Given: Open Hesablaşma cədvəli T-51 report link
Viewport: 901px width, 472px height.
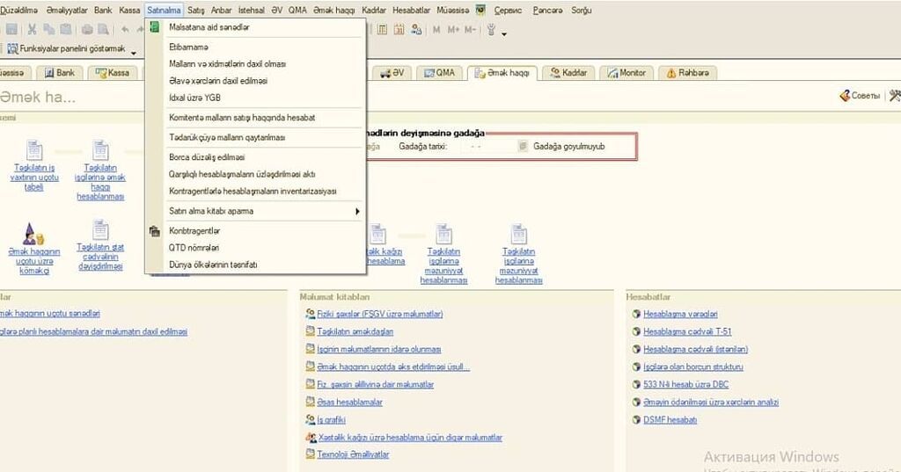Looking at the screenshot, I should pyautogui.click(x=687, y=332).
